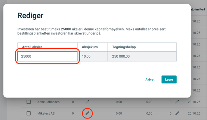This screenshot has height=120, width=207.
Task: Select the Mikstest AS row checkbox
Action: click(29, 113)
